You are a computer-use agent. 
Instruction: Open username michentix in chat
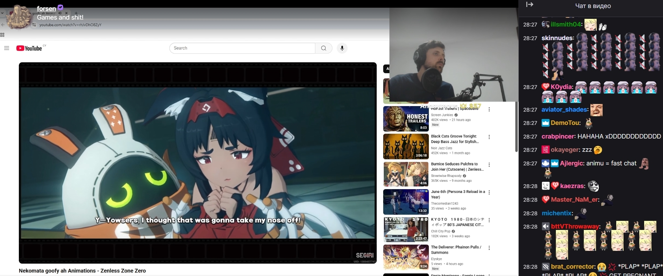click(x=557, y=213)
